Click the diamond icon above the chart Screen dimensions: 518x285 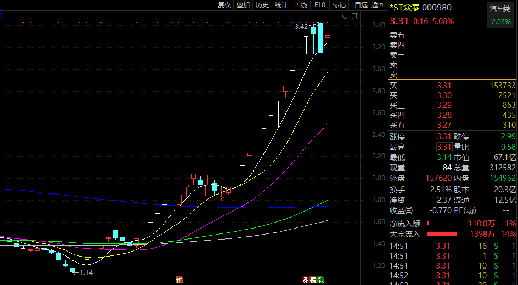tap(345, 16)
